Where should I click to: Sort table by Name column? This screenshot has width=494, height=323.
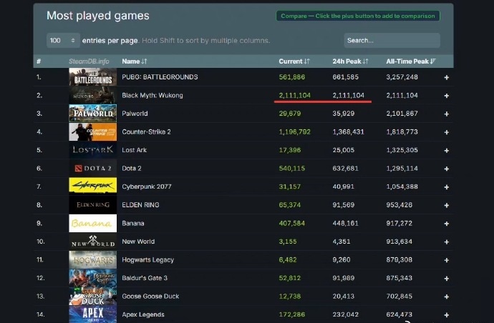pos(135,61)
